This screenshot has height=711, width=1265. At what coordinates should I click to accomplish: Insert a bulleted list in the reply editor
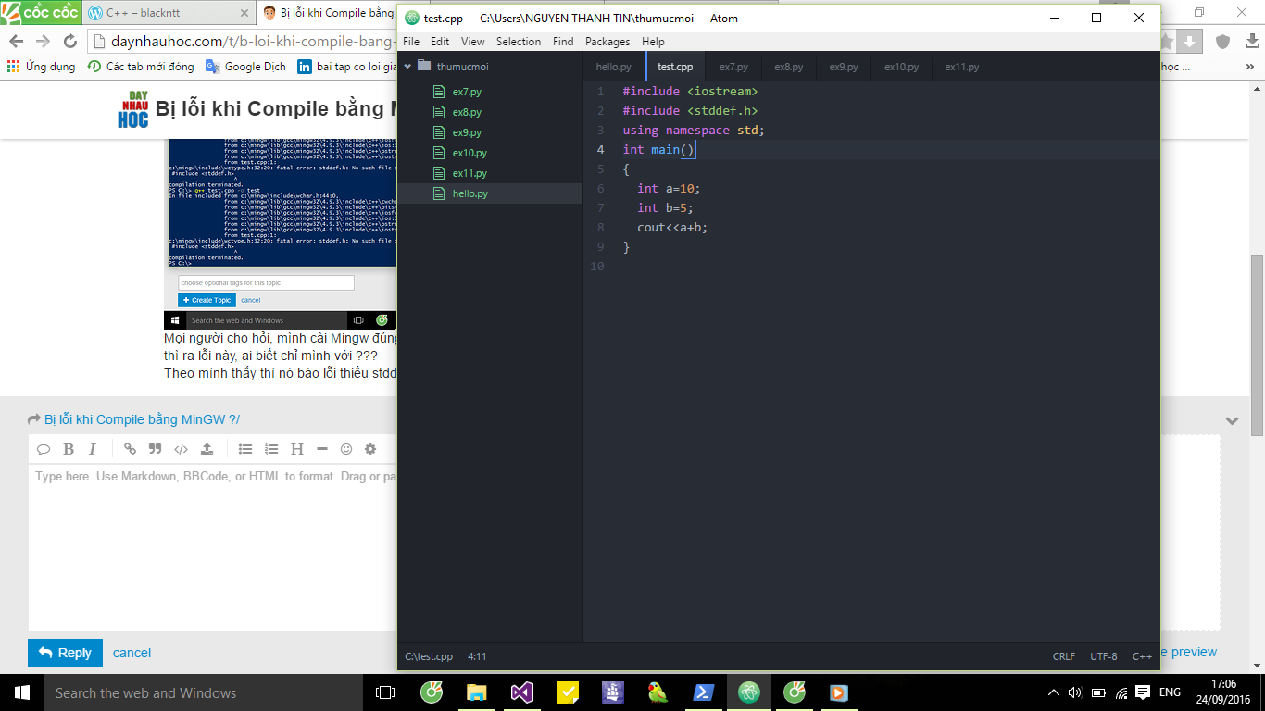click(245, 449)
